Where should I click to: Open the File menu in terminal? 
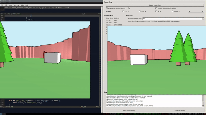click(2, 5)
